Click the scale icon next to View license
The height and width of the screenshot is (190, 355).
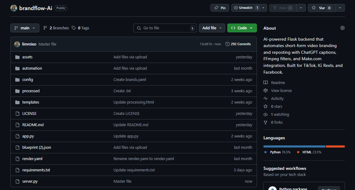point(265,91)
